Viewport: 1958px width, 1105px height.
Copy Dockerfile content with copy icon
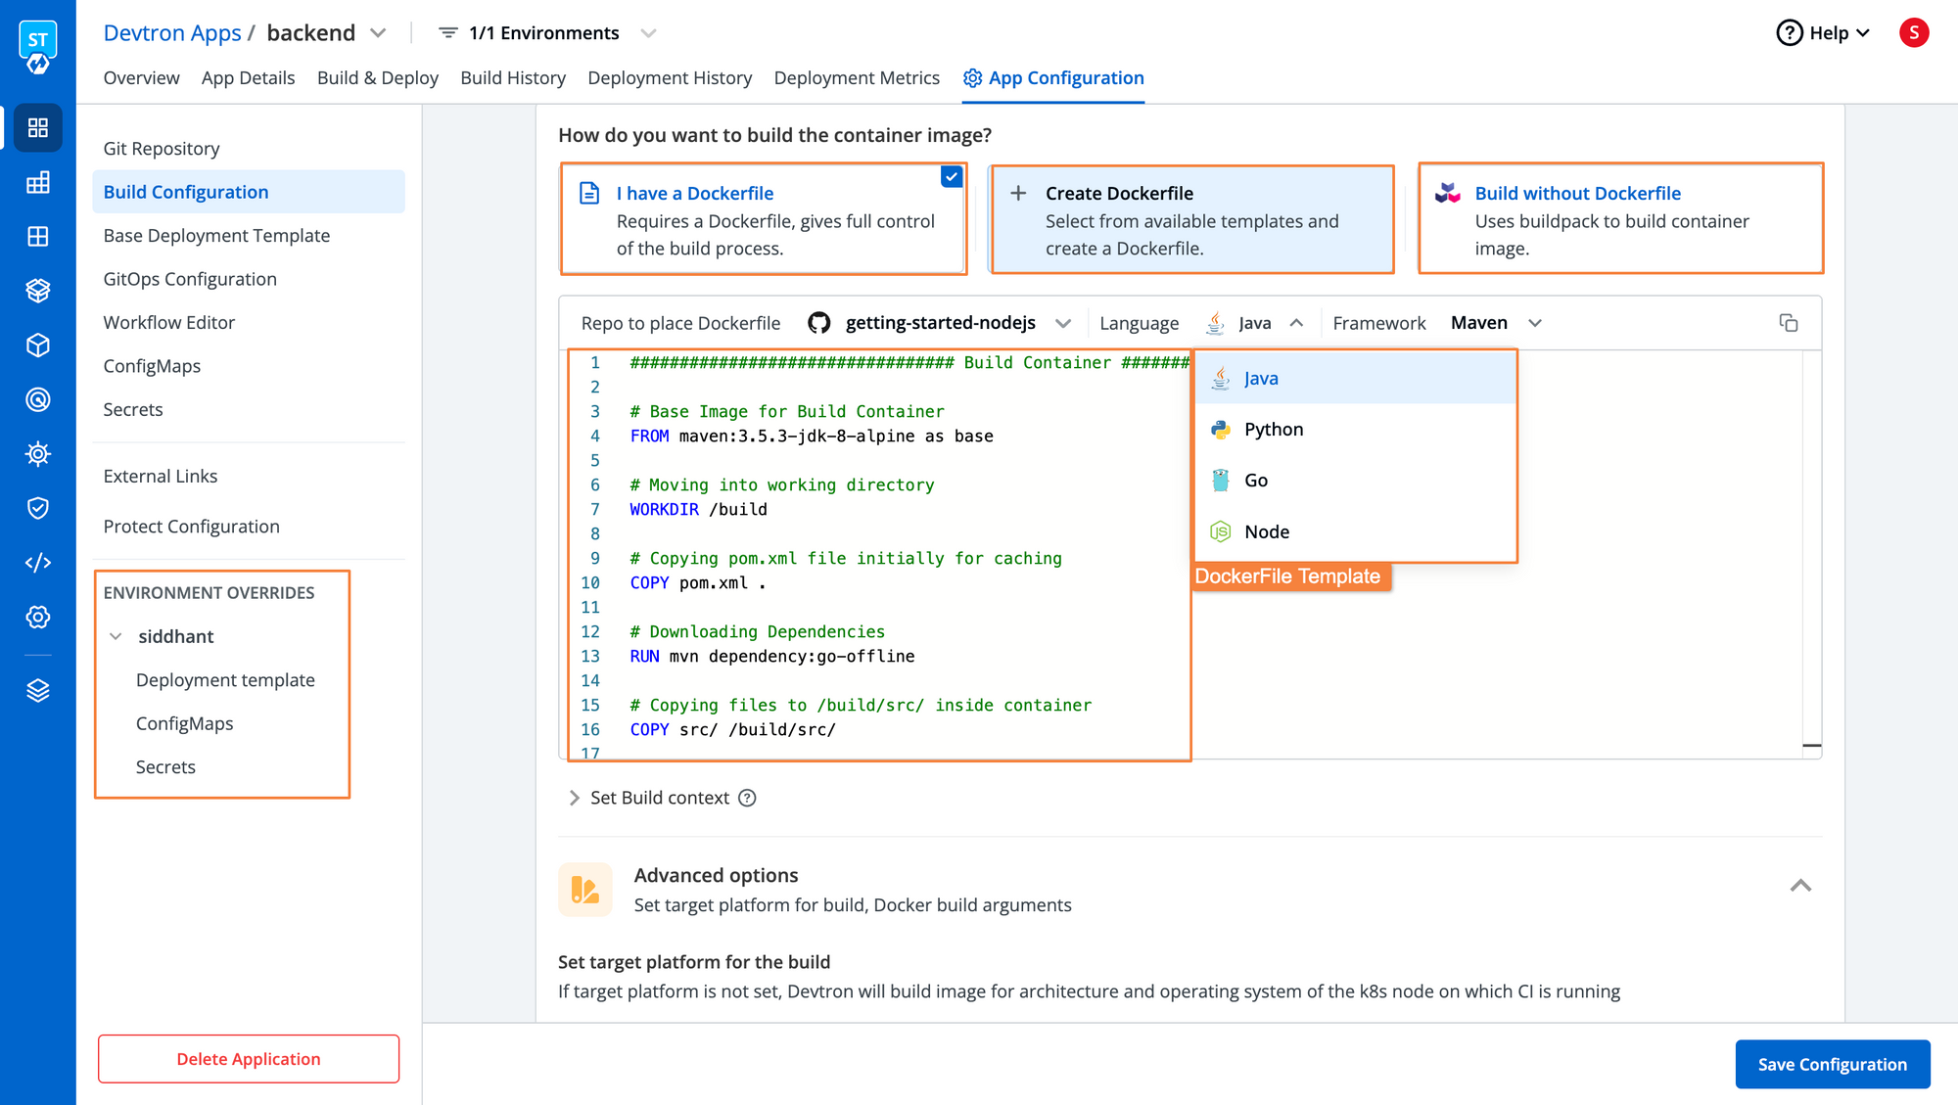coord(1789,323)
